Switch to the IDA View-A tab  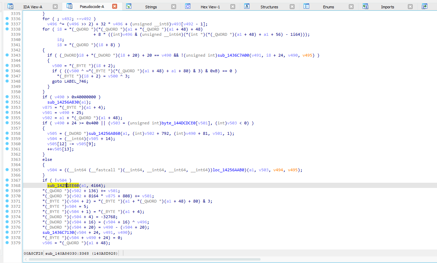click(33, 7)
